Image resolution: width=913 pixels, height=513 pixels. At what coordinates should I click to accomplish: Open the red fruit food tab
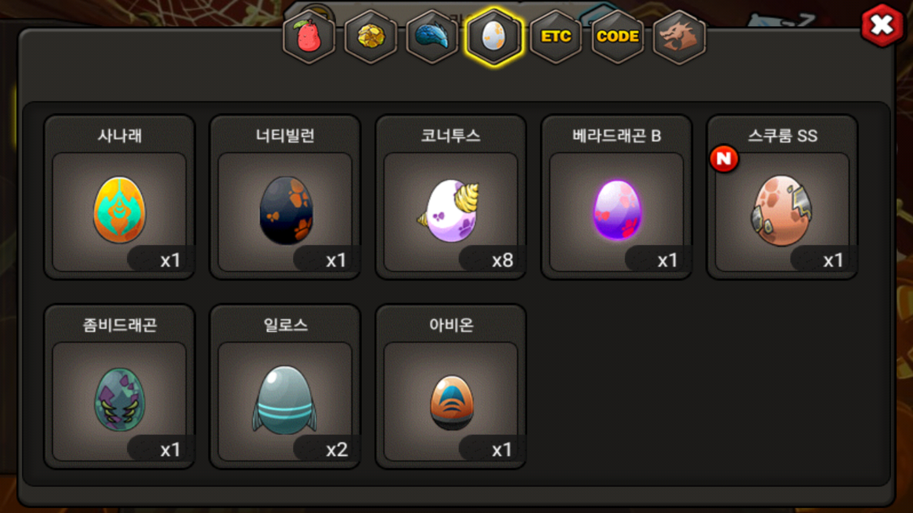pos(309,37)
